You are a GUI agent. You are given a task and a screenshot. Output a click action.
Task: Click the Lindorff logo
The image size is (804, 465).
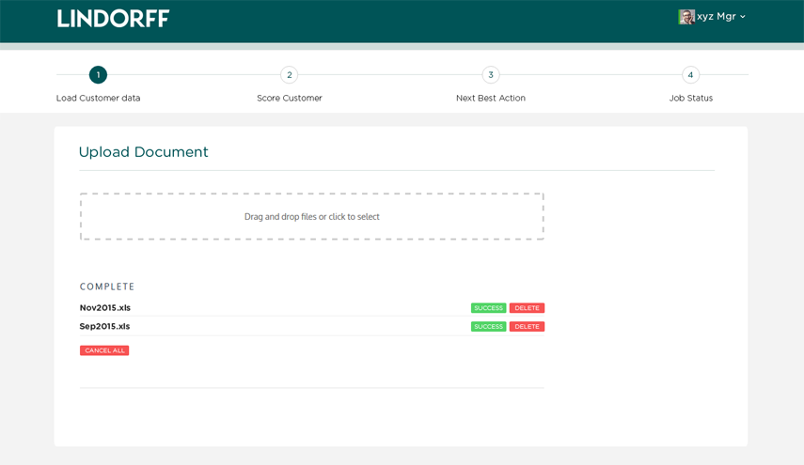click(113, 18)
